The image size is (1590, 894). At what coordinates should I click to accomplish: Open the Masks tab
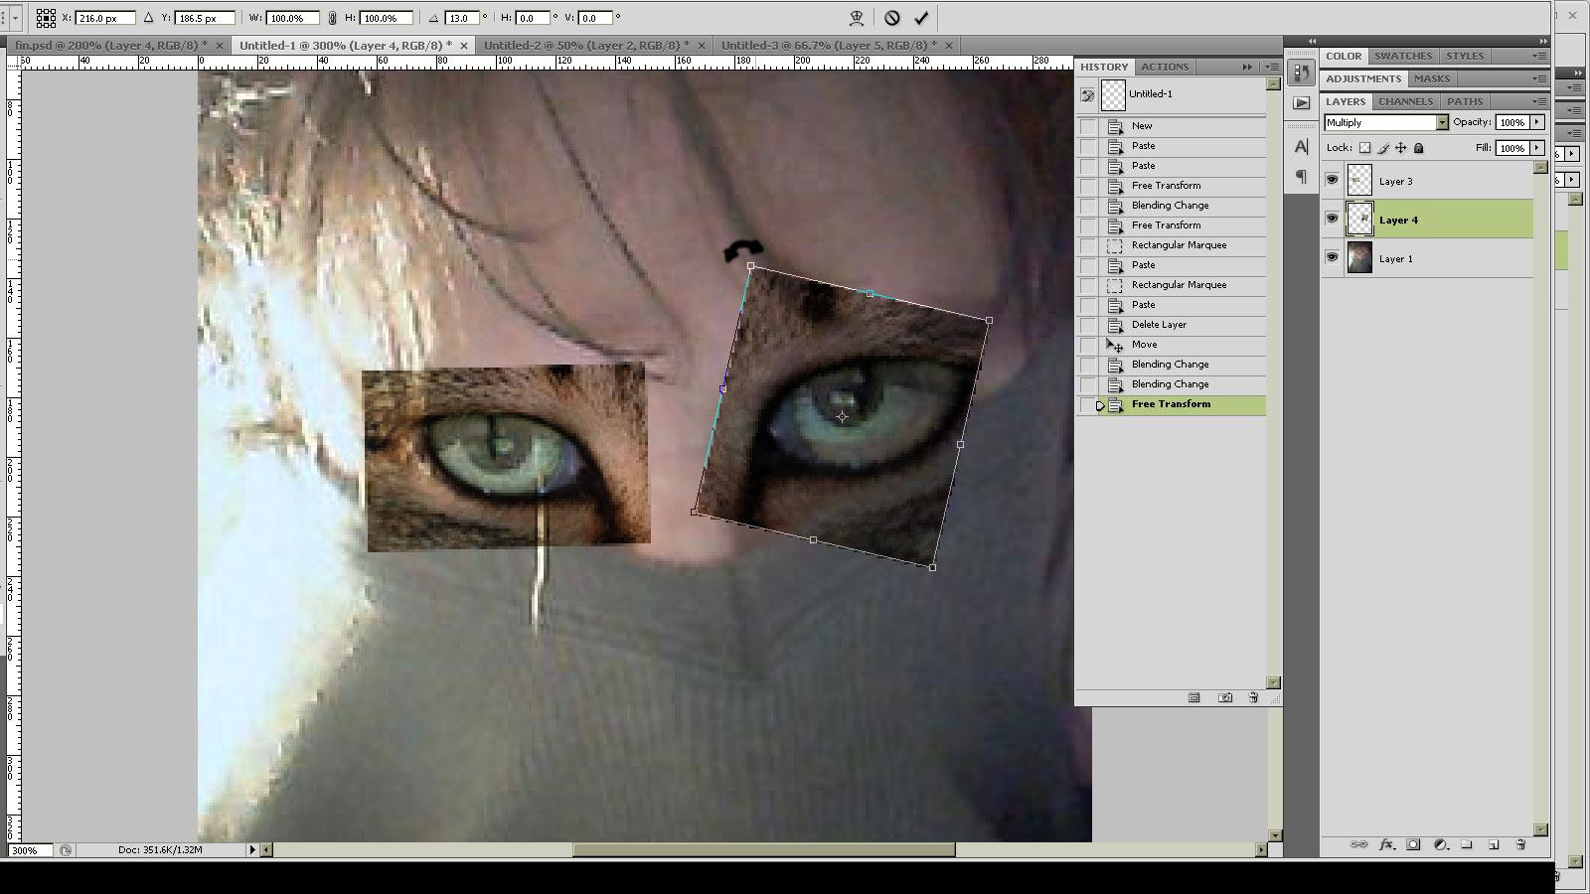coord(1432,78)
